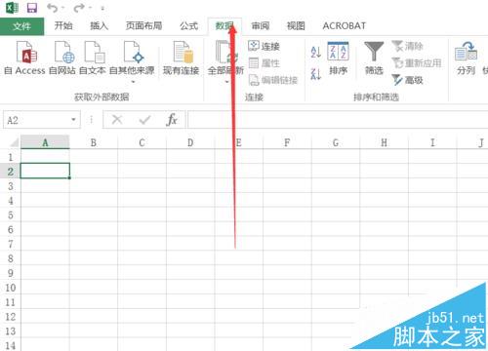
Task: Click 清除 to clear filter
Action: click(408, 46)
